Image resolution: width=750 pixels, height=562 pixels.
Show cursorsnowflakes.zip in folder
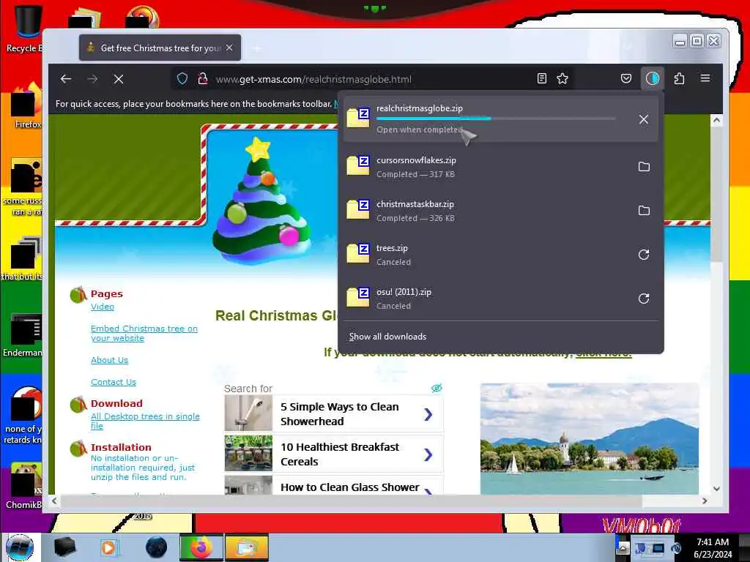coord(644,167)
